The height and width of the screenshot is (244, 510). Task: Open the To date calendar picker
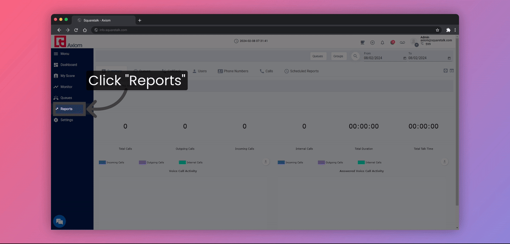coord(449,58)
